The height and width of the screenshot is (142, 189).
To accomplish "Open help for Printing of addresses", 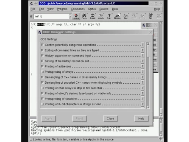I will [143, 66].
